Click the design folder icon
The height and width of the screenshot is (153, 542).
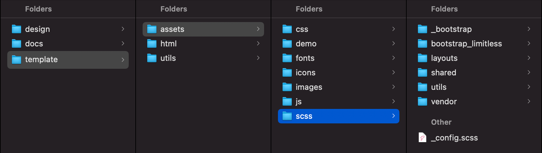17,29
